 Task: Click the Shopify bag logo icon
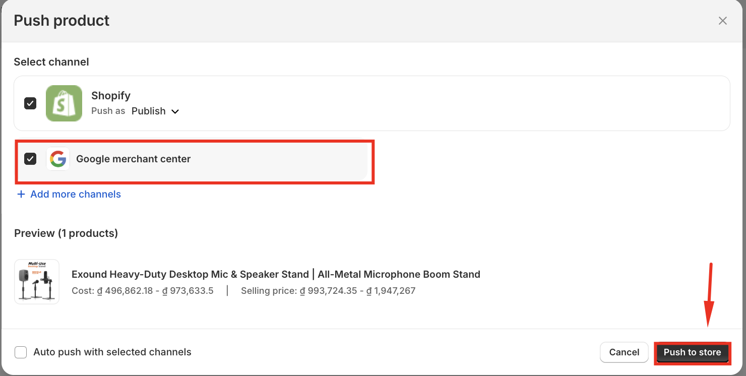pos(64,103)
